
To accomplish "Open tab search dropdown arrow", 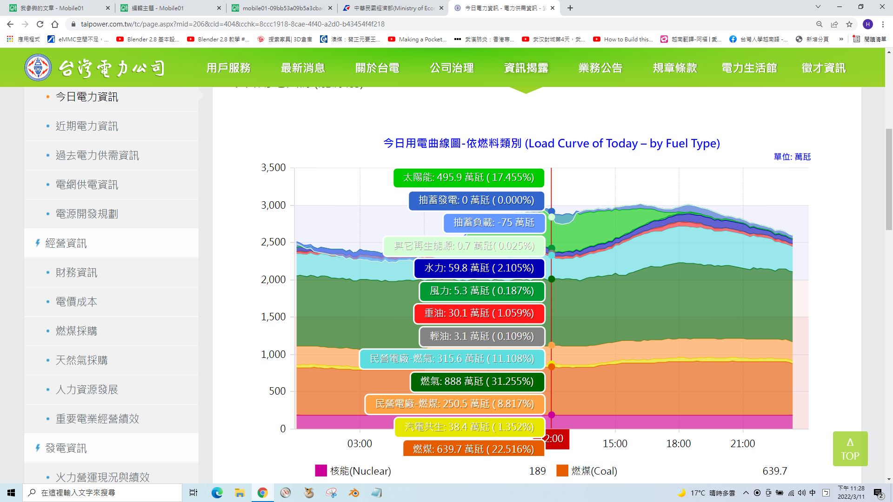I will pos(818,7).
